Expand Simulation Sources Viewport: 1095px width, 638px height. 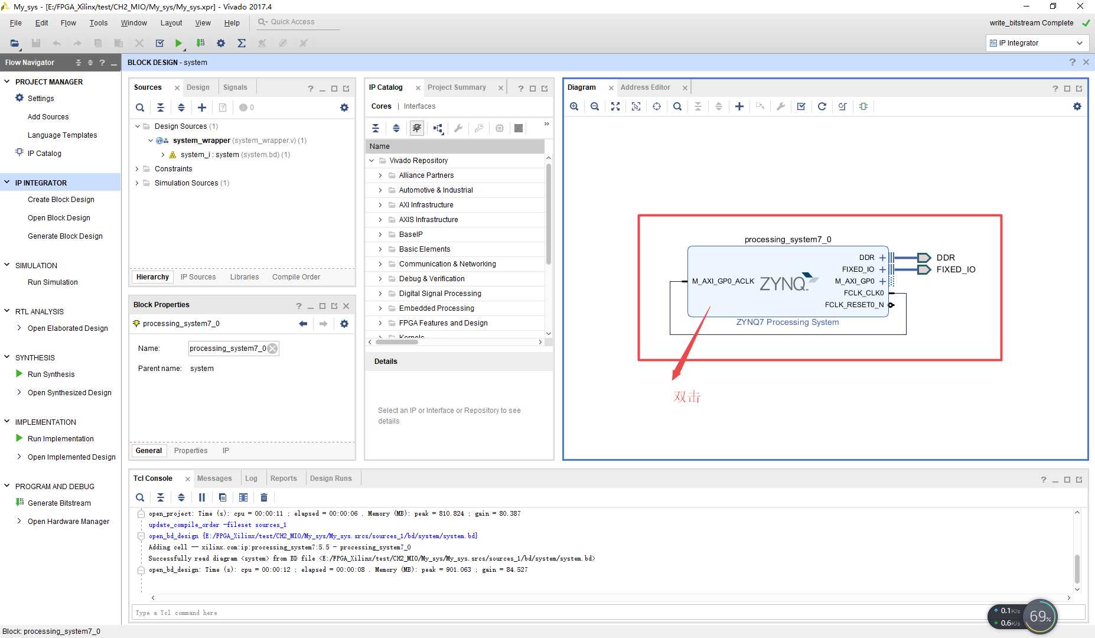[x=138, y=183]
